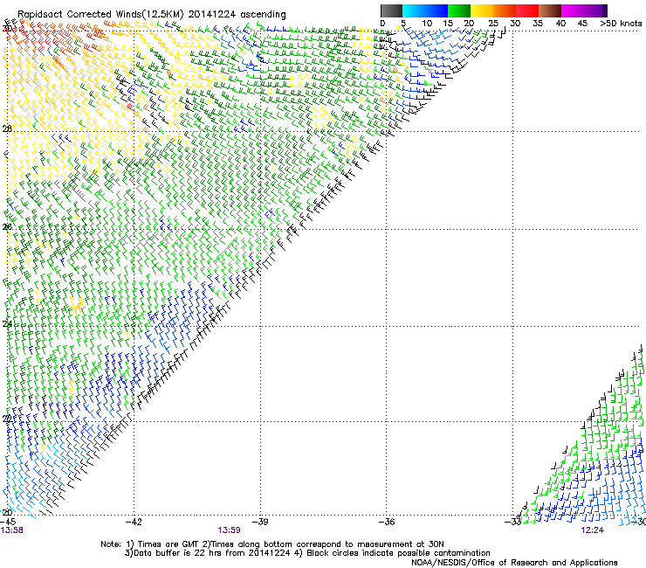Click the '22' latitude axis label
Viewport: 646px width, 568px height.
click(7, 419)
